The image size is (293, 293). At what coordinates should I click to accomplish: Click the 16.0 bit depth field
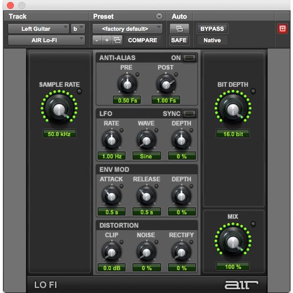point(233,134)
